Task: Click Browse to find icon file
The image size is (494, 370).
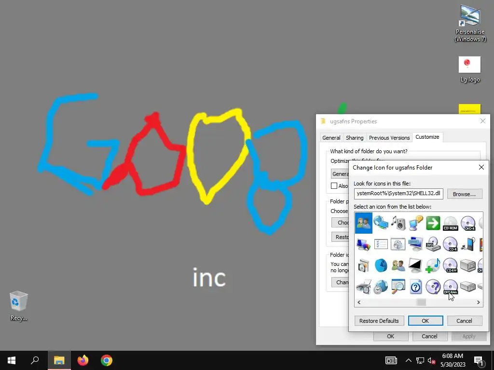Action: 465,194
